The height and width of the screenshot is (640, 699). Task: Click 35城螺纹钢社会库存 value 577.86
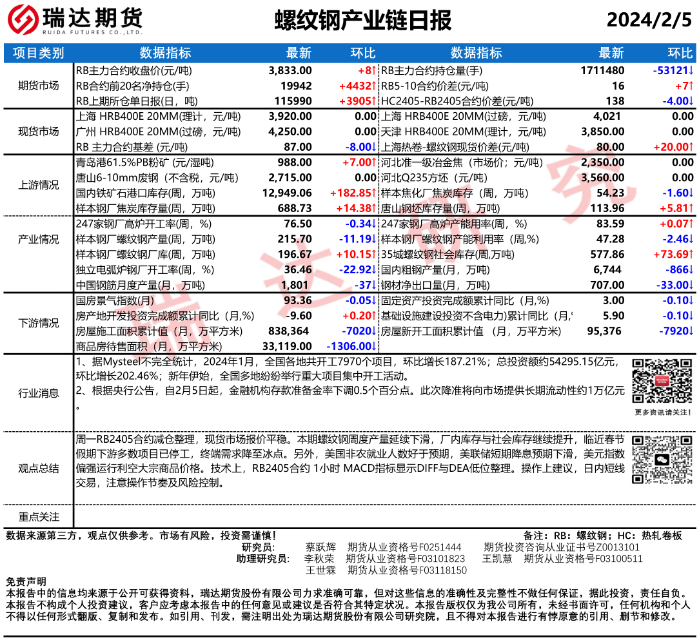607,255
